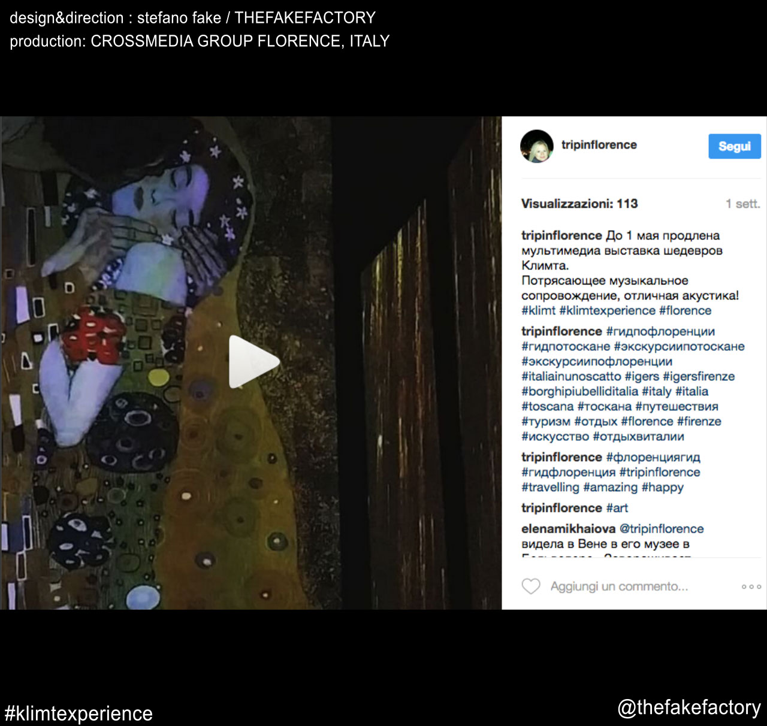Click the tripinflorence profile avatar
Screen dimensions: 767x726
pyautogui.click(x=537, y=146)
